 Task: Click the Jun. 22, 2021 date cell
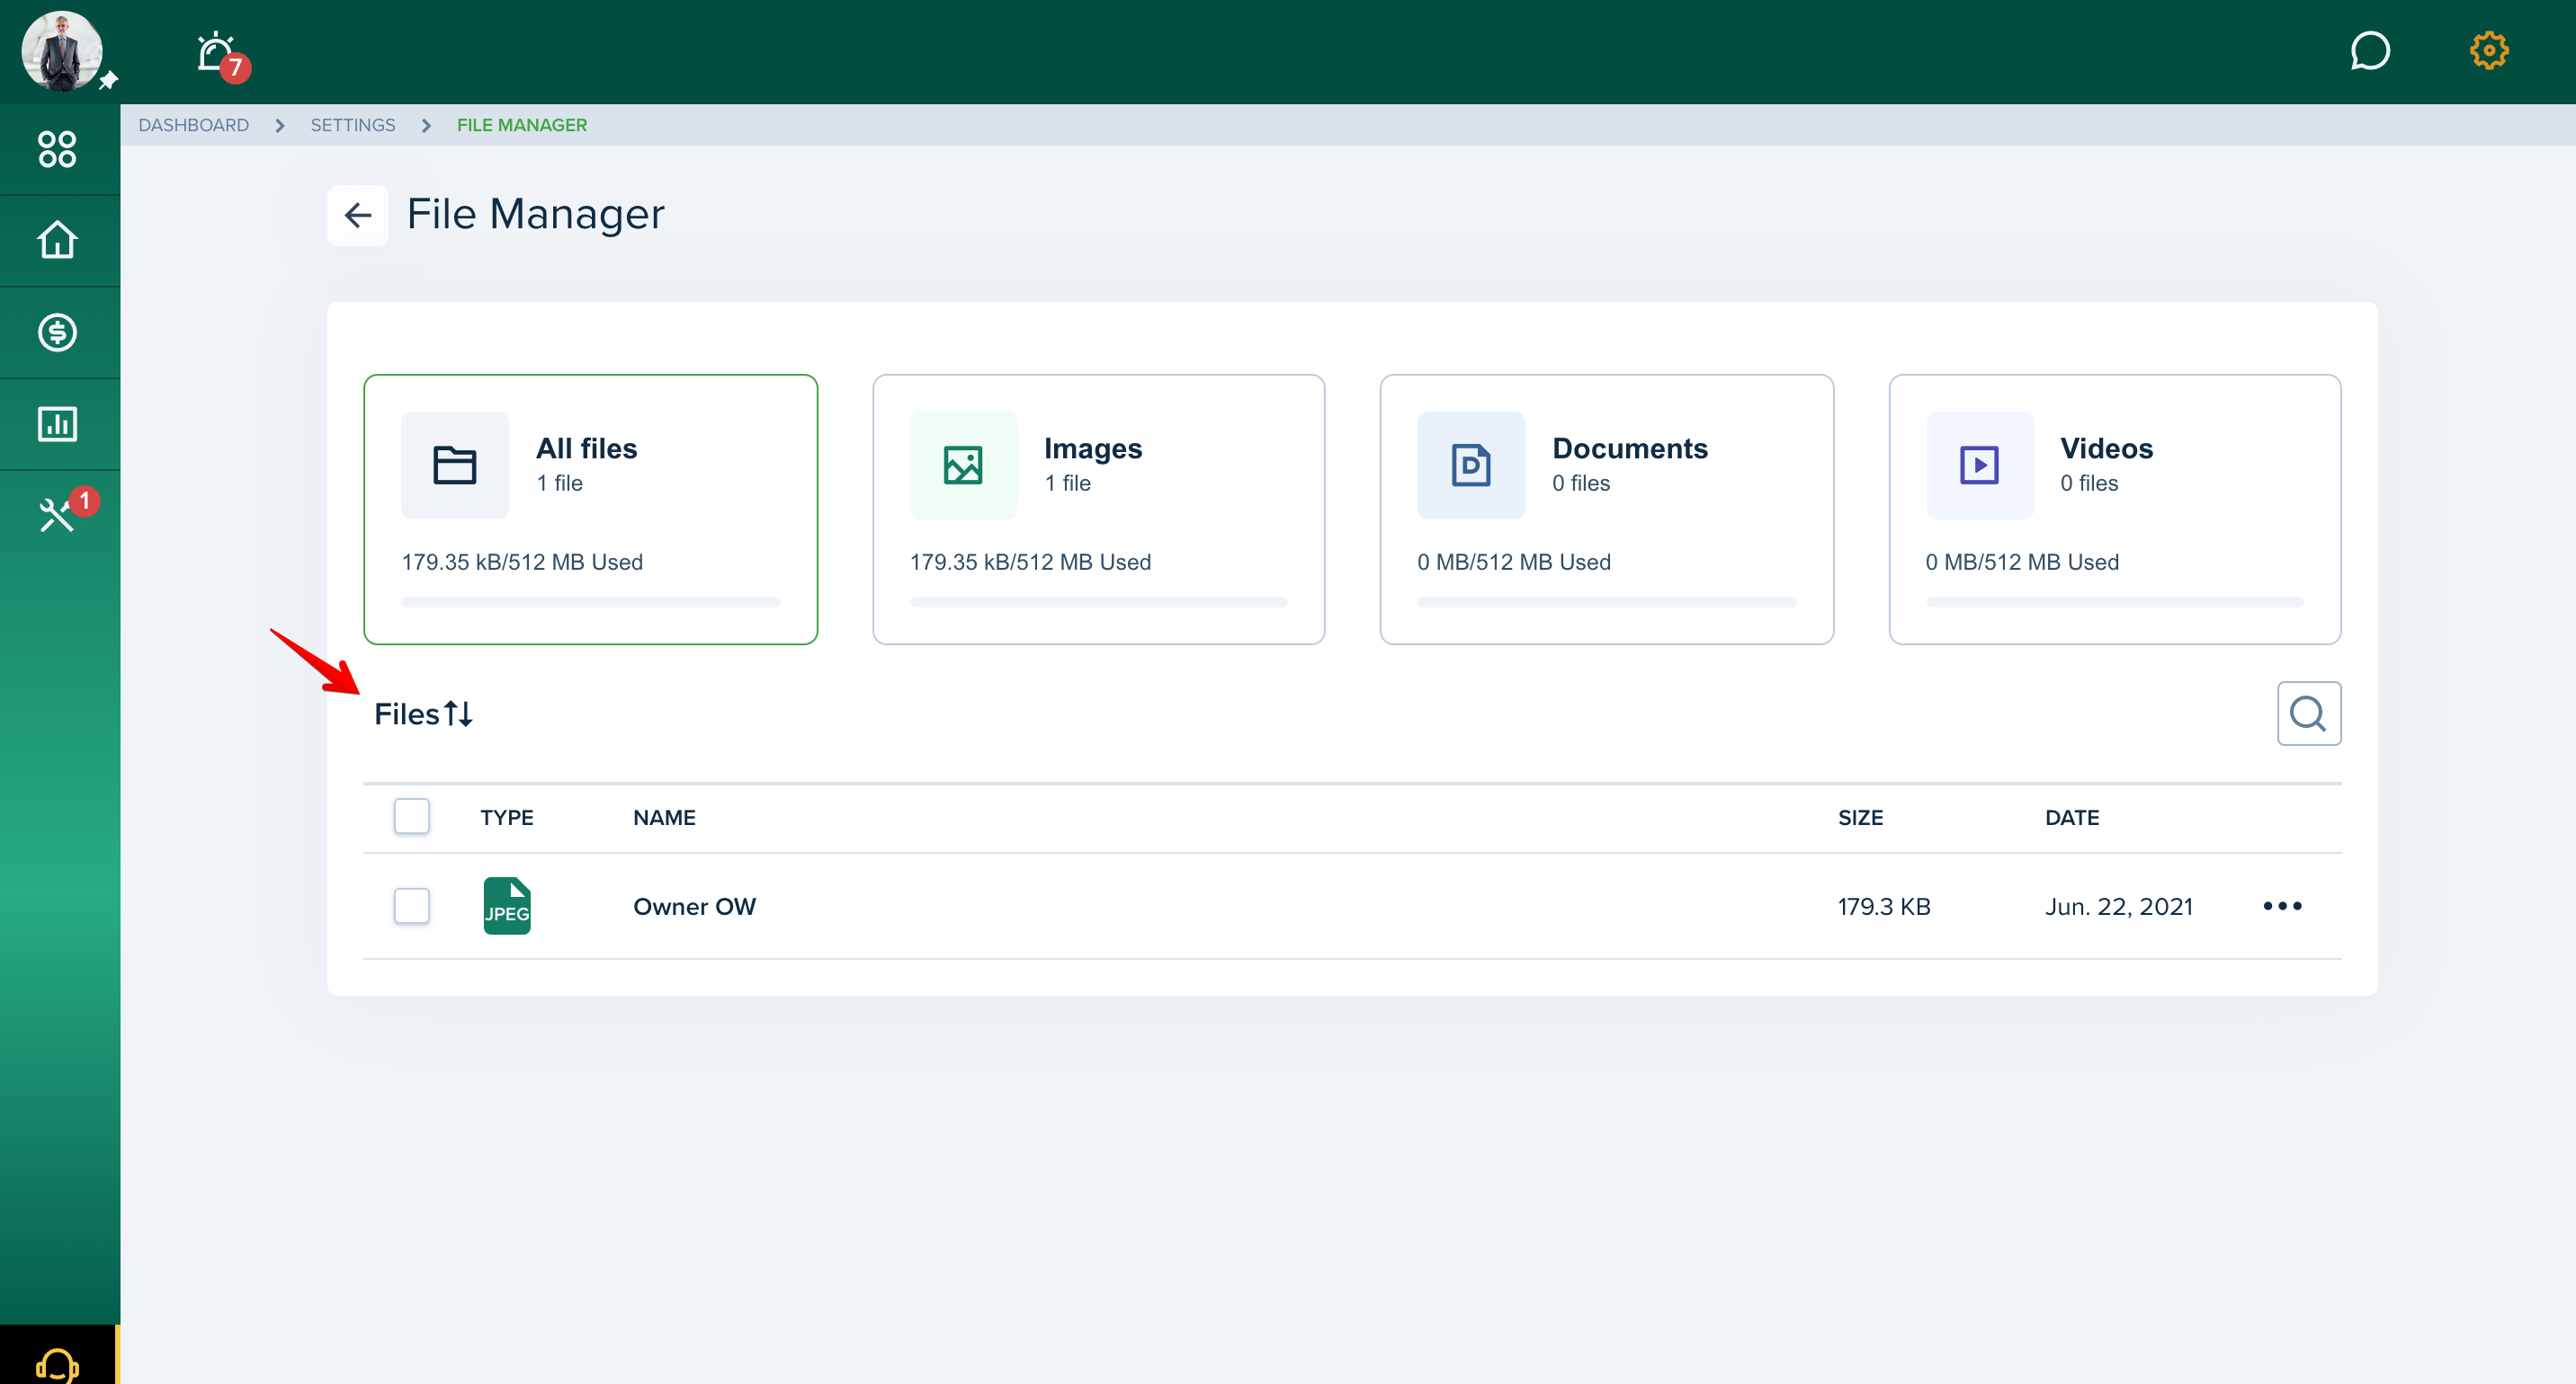2119,907
